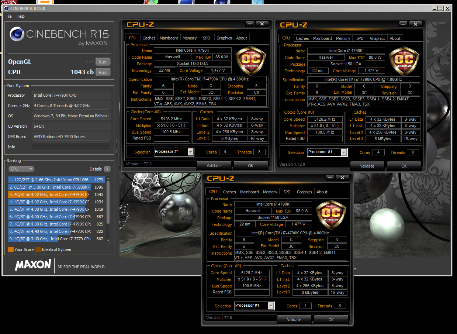Click the Details arrow button in Ranking

pos(107,169)
